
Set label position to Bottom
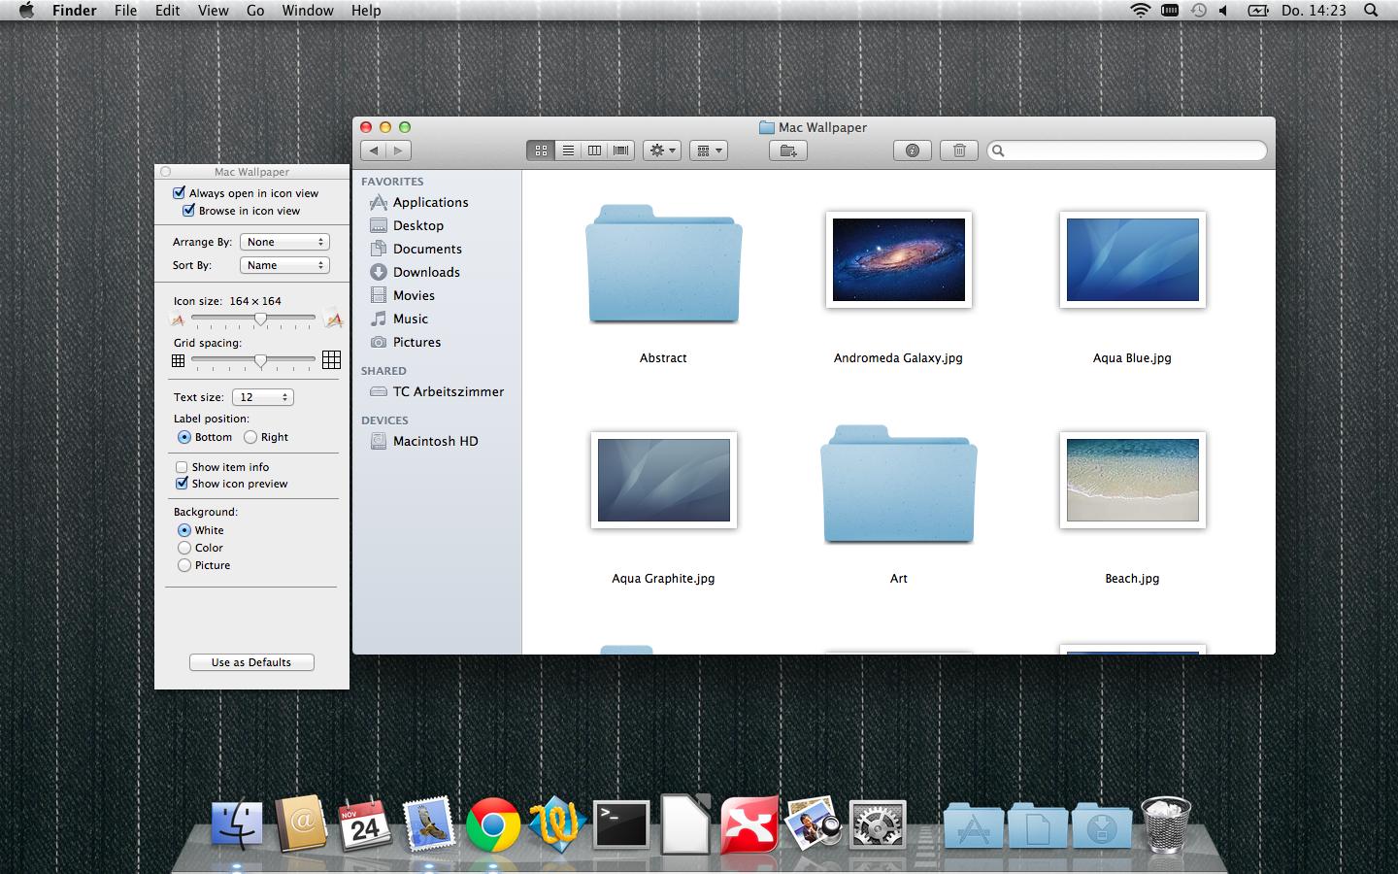(x=184, y=437)
